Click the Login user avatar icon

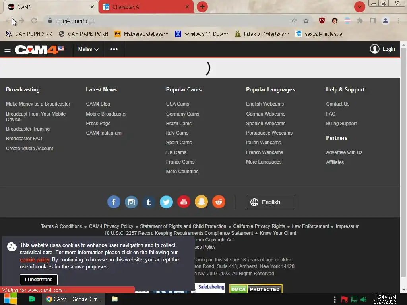click(x=374, y=49)
